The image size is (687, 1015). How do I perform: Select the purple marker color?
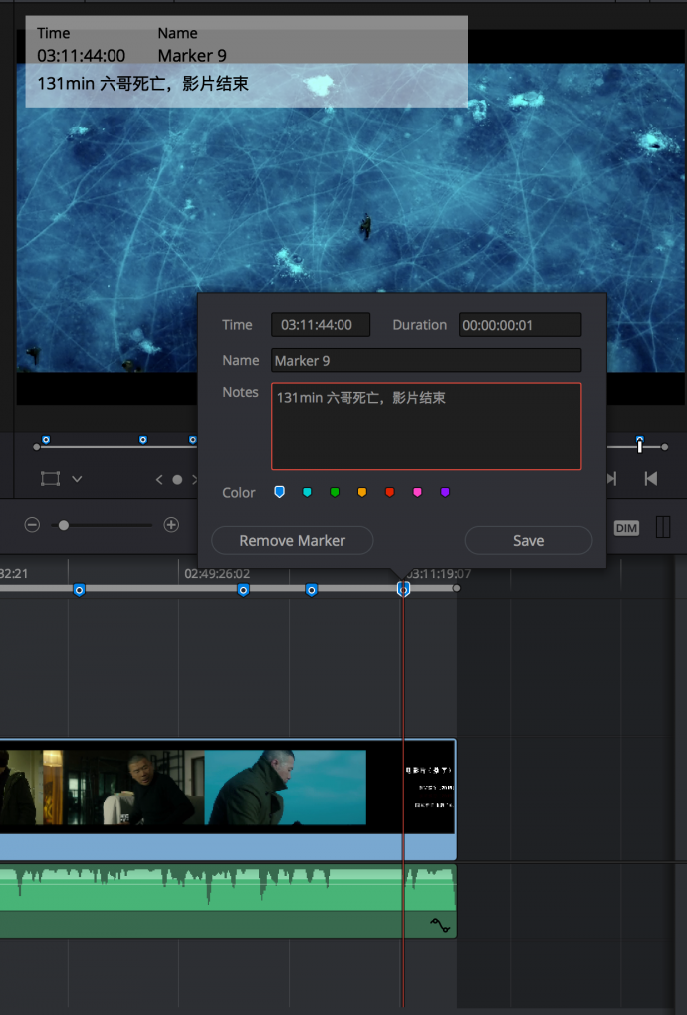pyautogui.click(x=445, y=492)
